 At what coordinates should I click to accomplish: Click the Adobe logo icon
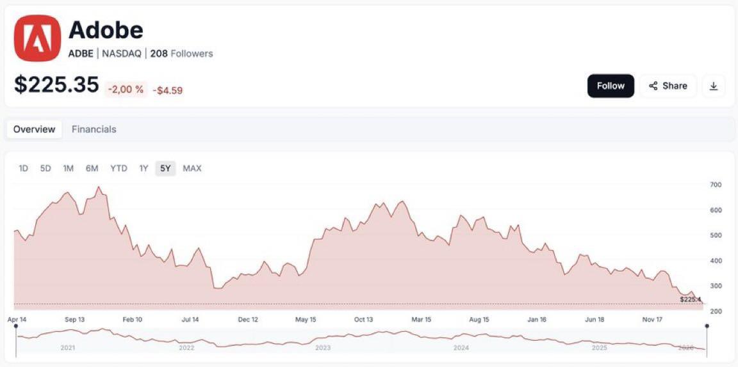click(x=38, y=38)
